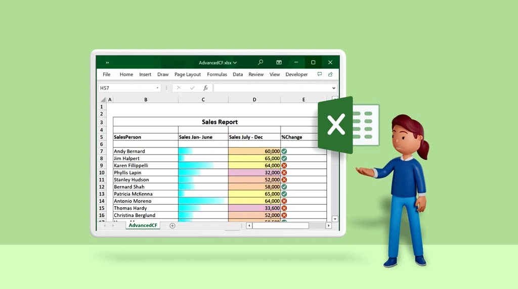The width and height of the screenshot is (518, 289).
Task: Switch to the View tab
Action: (275, 74)
